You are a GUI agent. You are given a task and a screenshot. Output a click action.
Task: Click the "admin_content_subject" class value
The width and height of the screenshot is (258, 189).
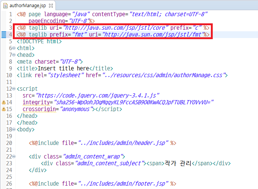tap(110, 163)
